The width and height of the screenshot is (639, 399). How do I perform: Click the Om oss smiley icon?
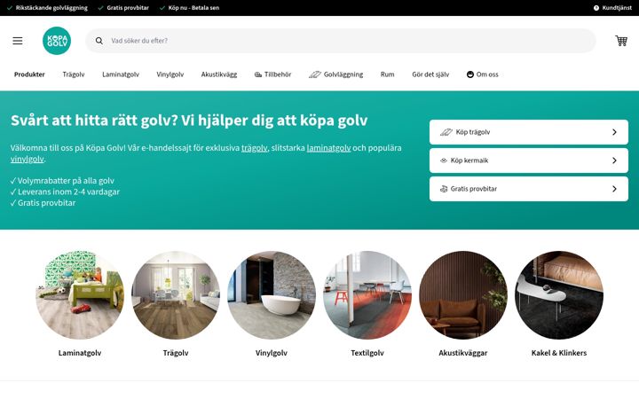(x=469, y=74)
